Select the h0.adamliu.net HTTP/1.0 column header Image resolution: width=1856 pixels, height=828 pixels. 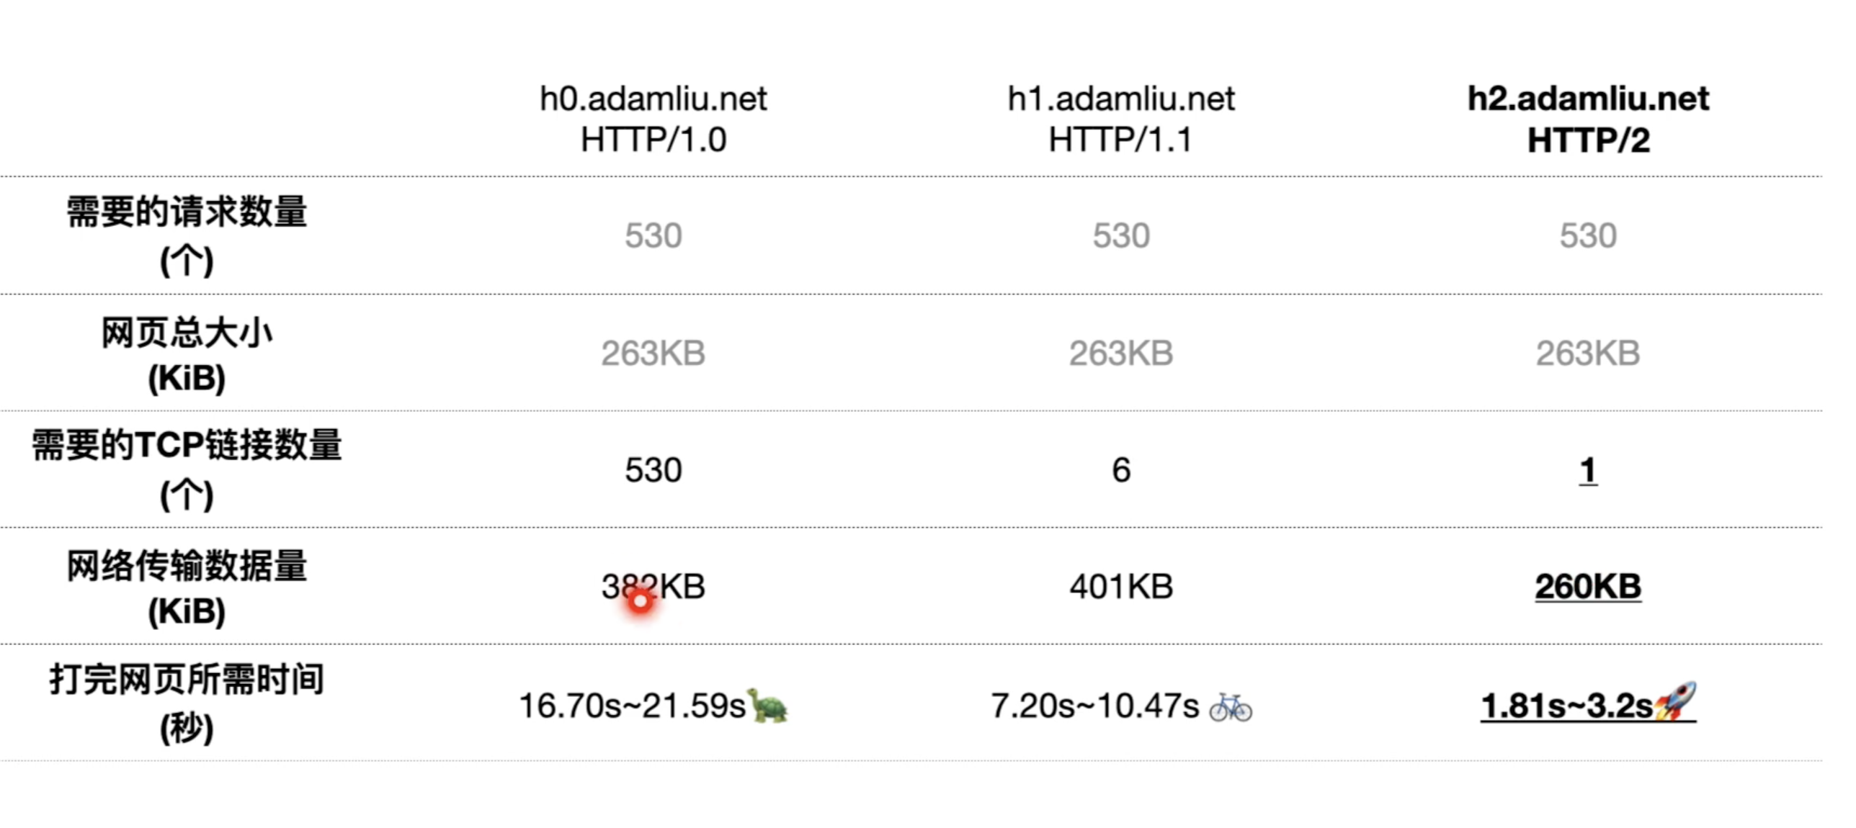point(653,119)
